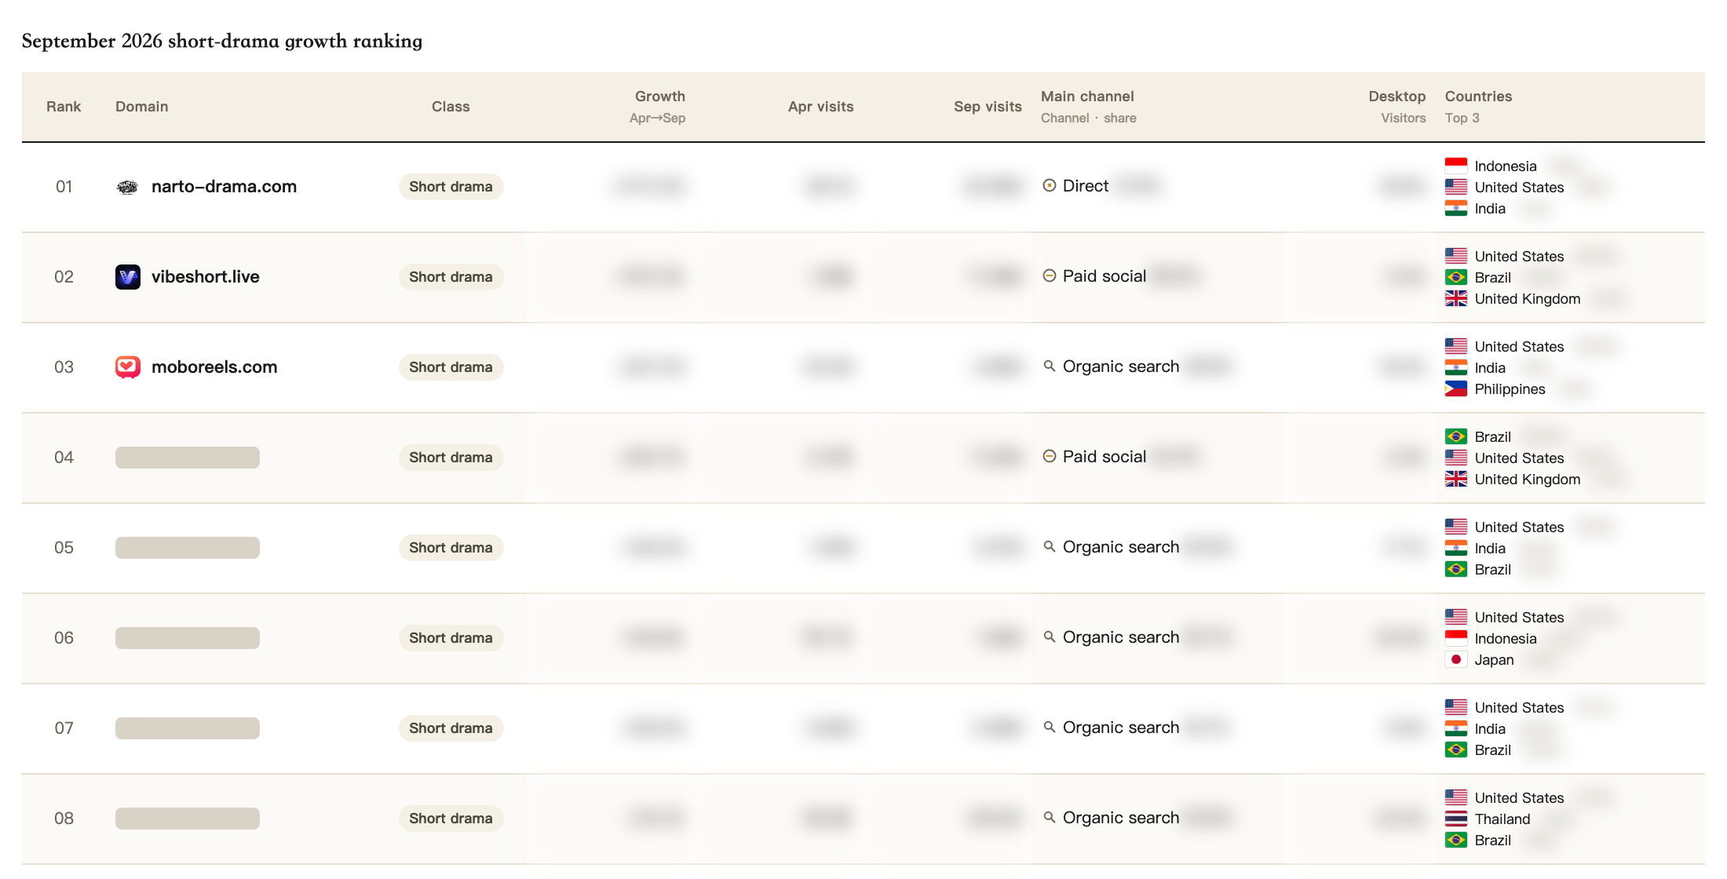Click the Organic search magnifier in row 07

click(1050, 728)
